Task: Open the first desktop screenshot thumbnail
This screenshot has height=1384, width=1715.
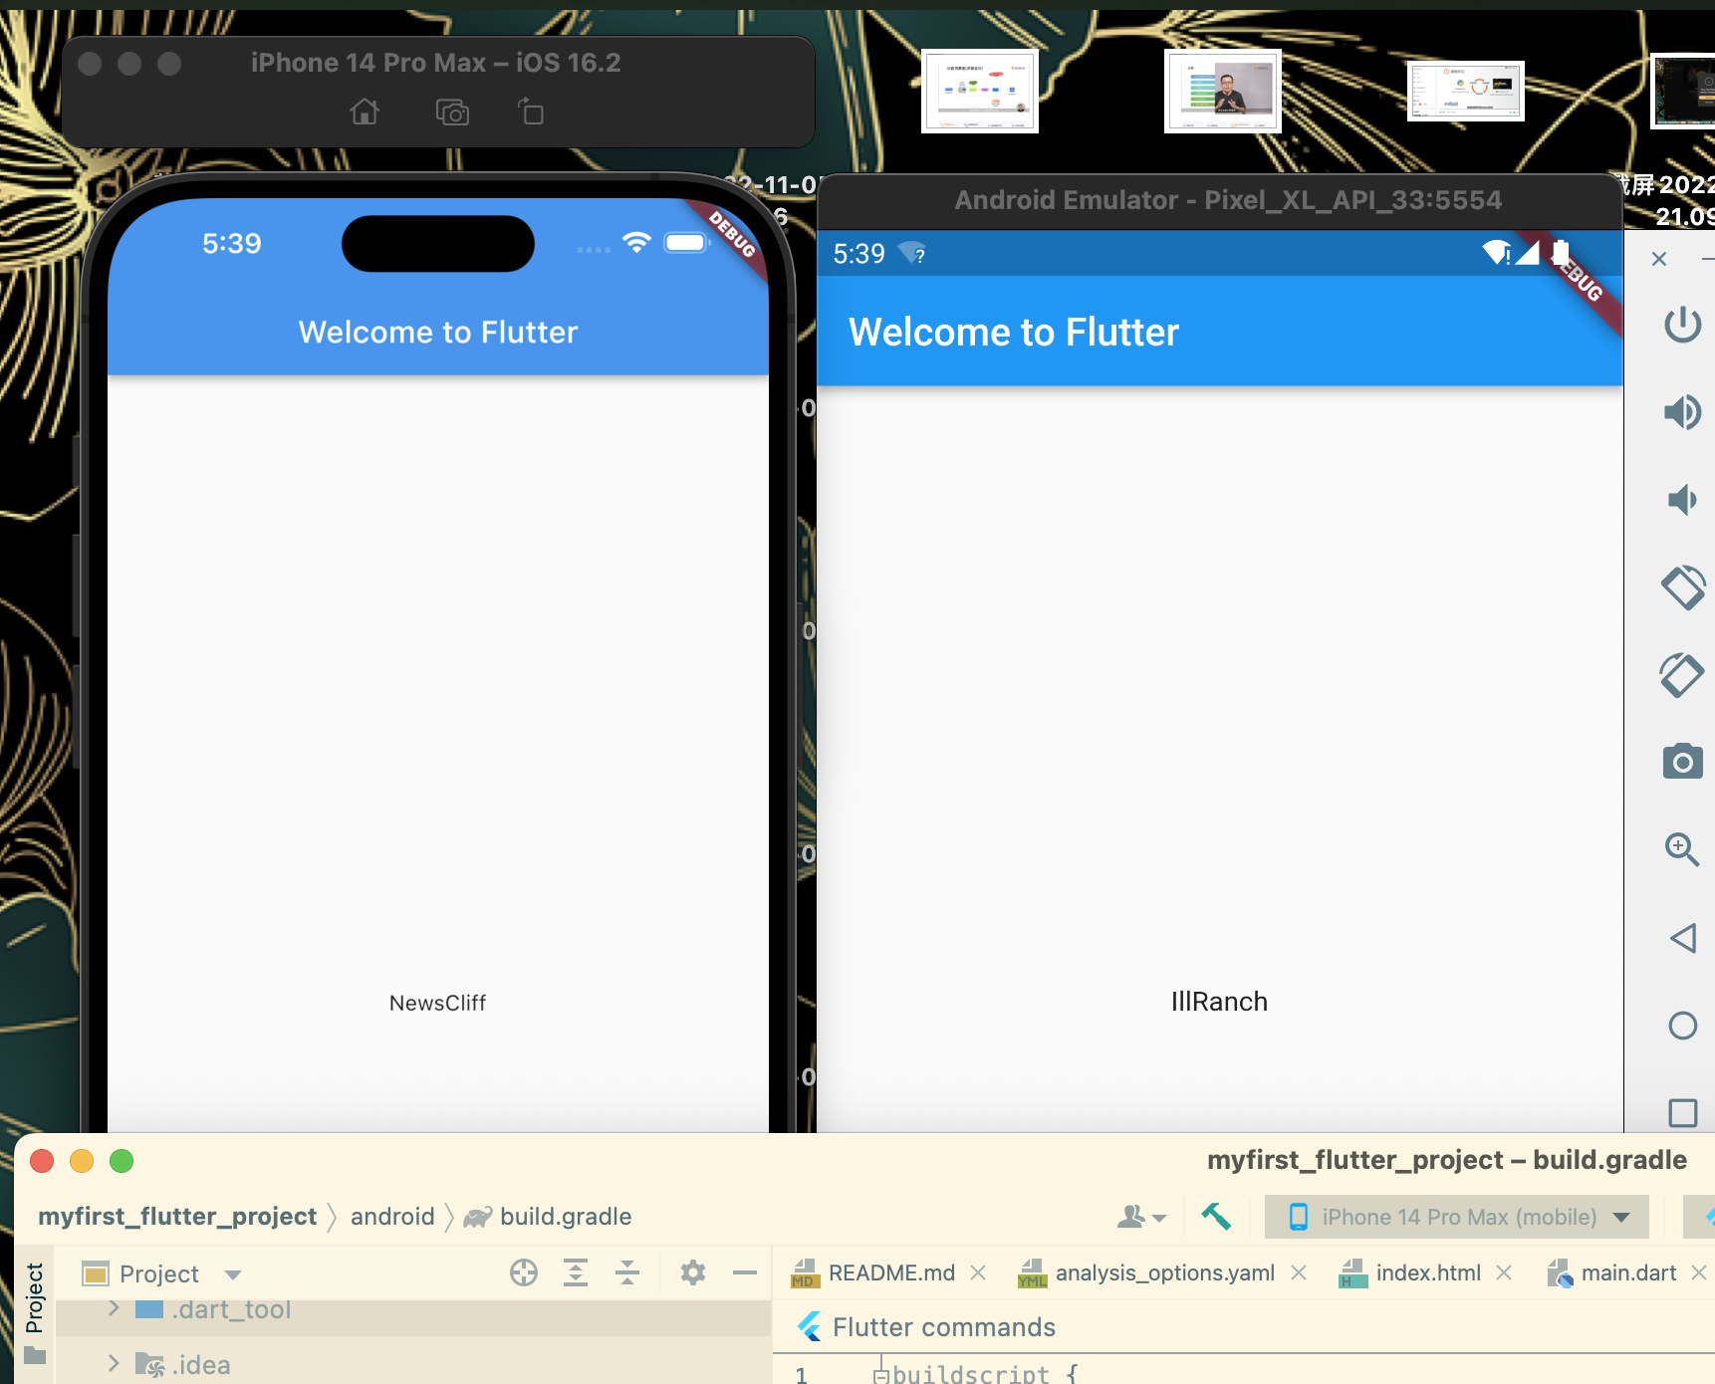Action: 979,91
